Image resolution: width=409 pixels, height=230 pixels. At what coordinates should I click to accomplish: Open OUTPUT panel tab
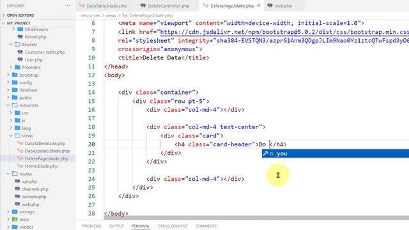(116, 226)
